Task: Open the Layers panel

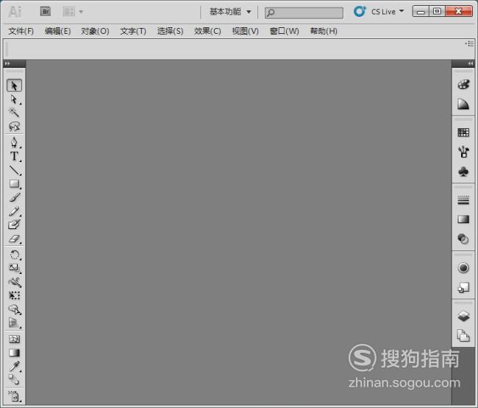Action: [x=463, y=317]
